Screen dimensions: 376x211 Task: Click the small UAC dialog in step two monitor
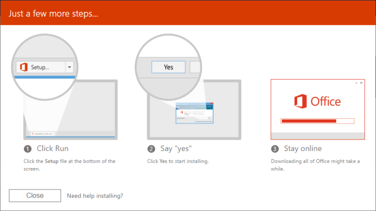tap(194, 113)
